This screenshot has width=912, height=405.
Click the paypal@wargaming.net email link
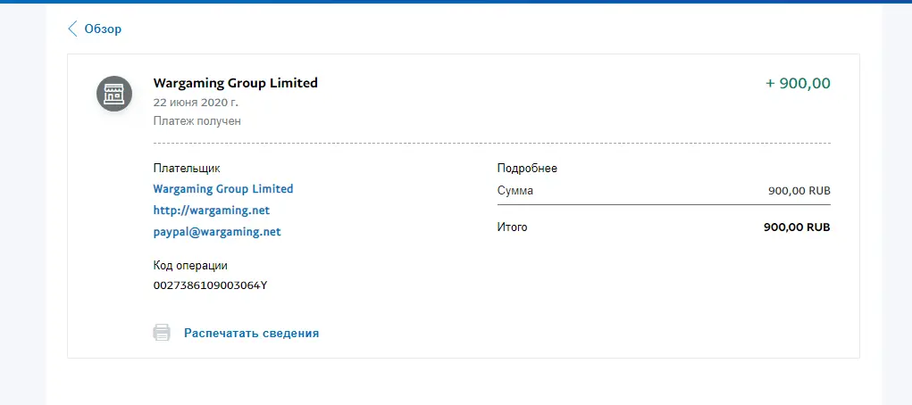(x=217, y=232)
